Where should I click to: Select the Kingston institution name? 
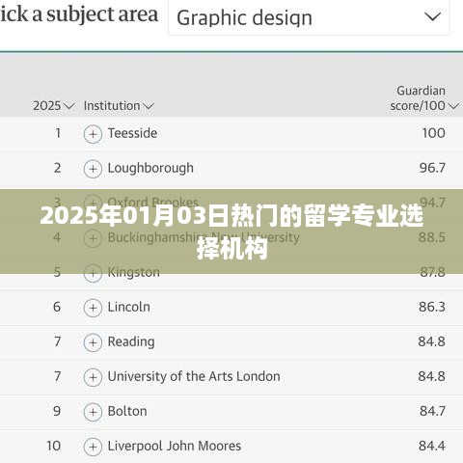pyautogui.click(x=133, y=273)
